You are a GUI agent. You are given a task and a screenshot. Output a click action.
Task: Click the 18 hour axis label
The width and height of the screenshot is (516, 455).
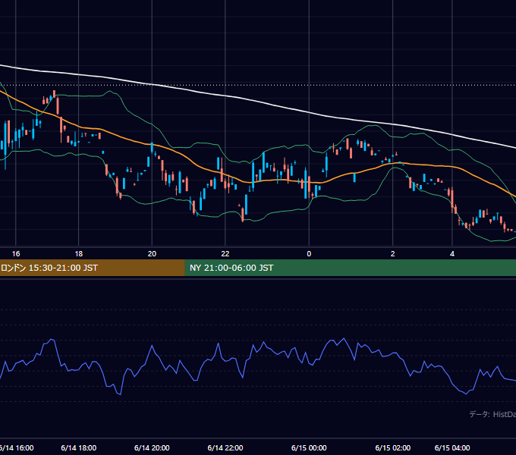tap(79, 254)
